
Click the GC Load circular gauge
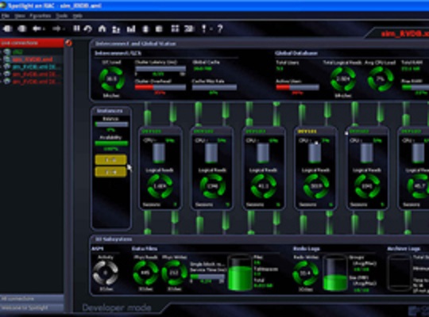coord(112,79)
